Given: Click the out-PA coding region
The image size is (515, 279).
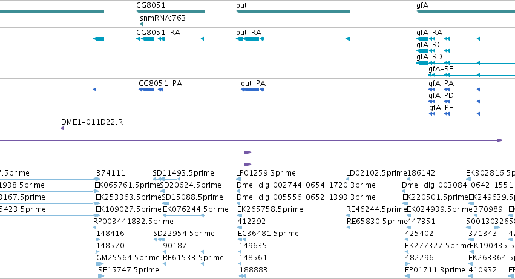Looking at the screenshot, I should (x=252, y=90).
